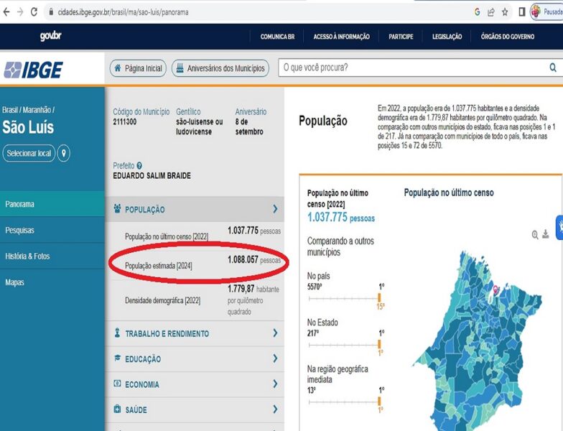The height and width of the screenshot is (431, 563).
Task: Click the Prefeito help question icon
Action: 139,165
